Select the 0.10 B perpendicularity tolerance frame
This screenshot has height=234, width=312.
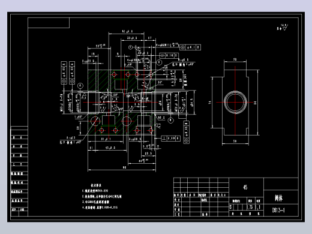170,138
